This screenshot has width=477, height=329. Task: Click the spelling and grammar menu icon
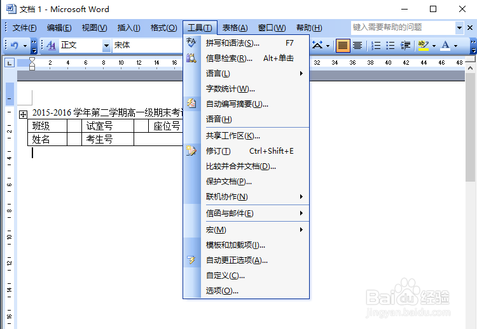[191, 43]
